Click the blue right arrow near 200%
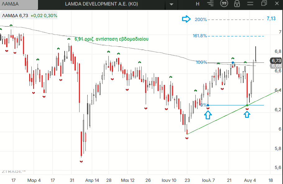The width and height of the screenshot is (283, 184). tap(186, 19)
